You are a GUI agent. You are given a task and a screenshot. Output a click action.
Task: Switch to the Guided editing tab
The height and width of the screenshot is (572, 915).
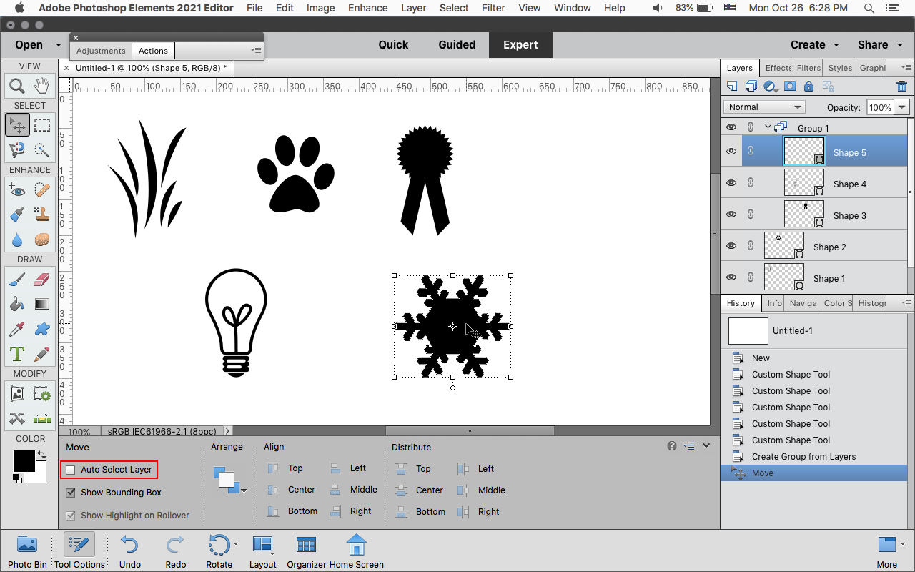point(457,44)
